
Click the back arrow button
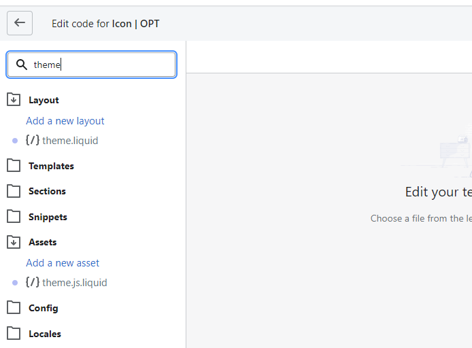click(x=20, y=23)
